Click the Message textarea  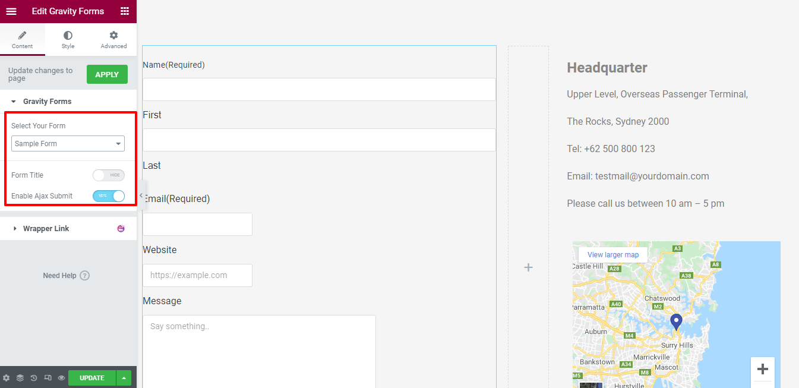click(x=259, y=352)
